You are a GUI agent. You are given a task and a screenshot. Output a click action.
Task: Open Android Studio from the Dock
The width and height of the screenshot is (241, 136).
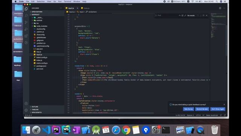[96, 130]
